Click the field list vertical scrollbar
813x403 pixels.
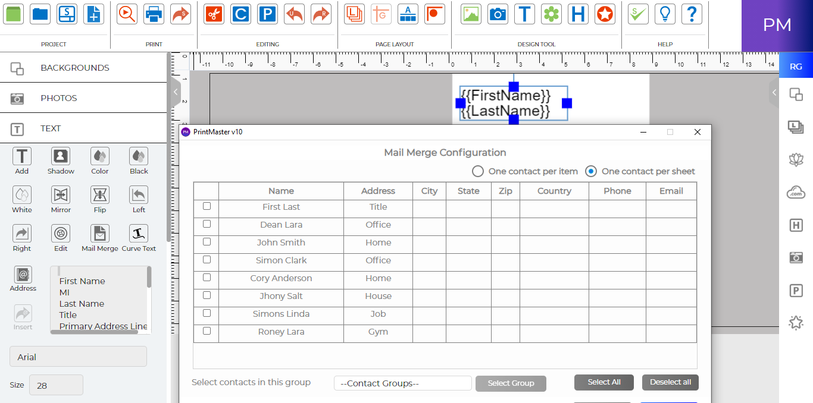[149, 277]
